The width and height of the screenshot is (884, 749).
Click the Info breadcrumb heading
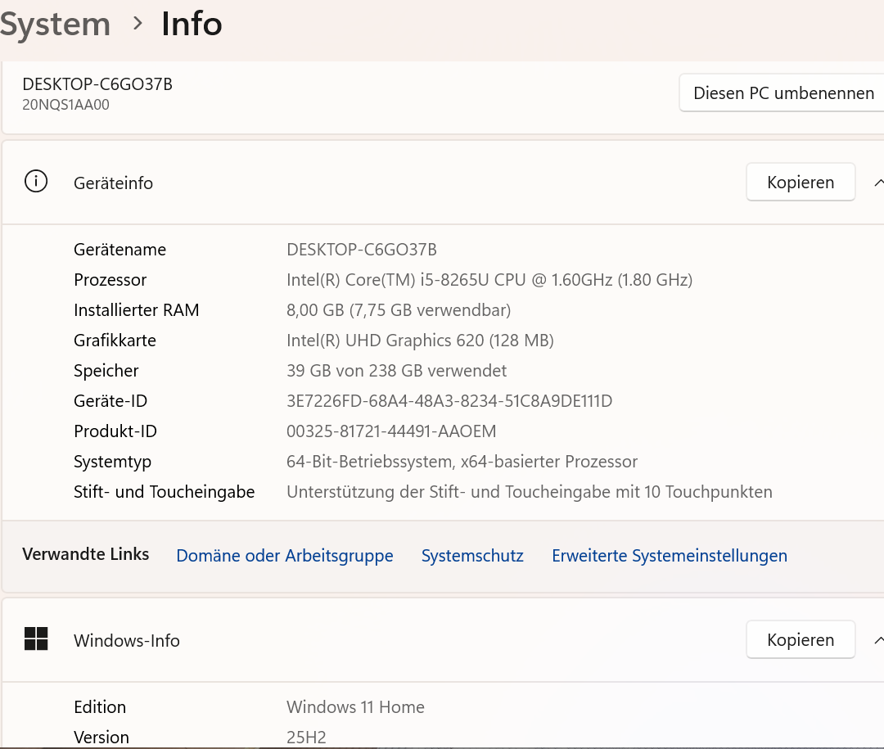[x=192, y=24]
